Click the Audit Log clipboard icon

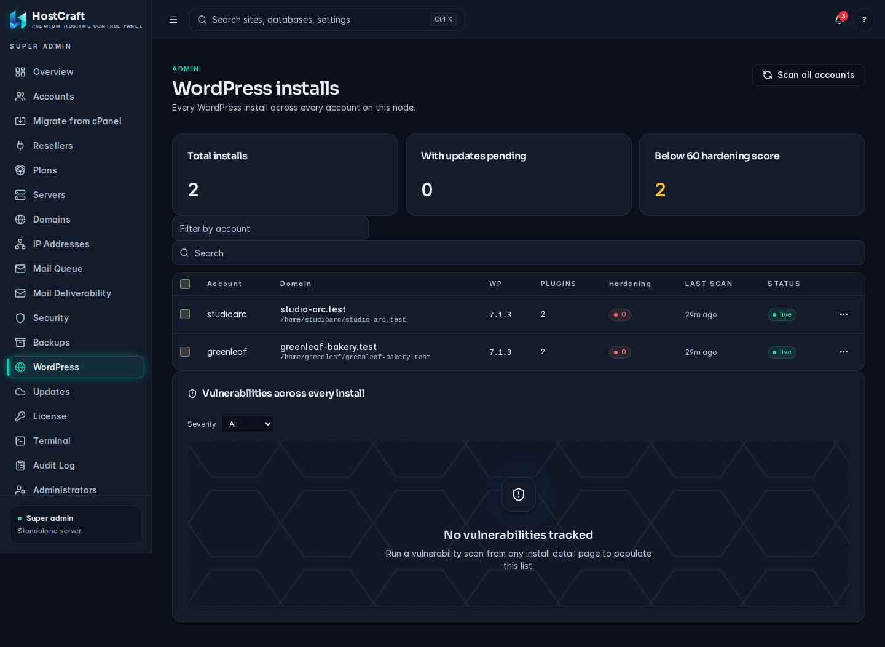tap(20, 466)
